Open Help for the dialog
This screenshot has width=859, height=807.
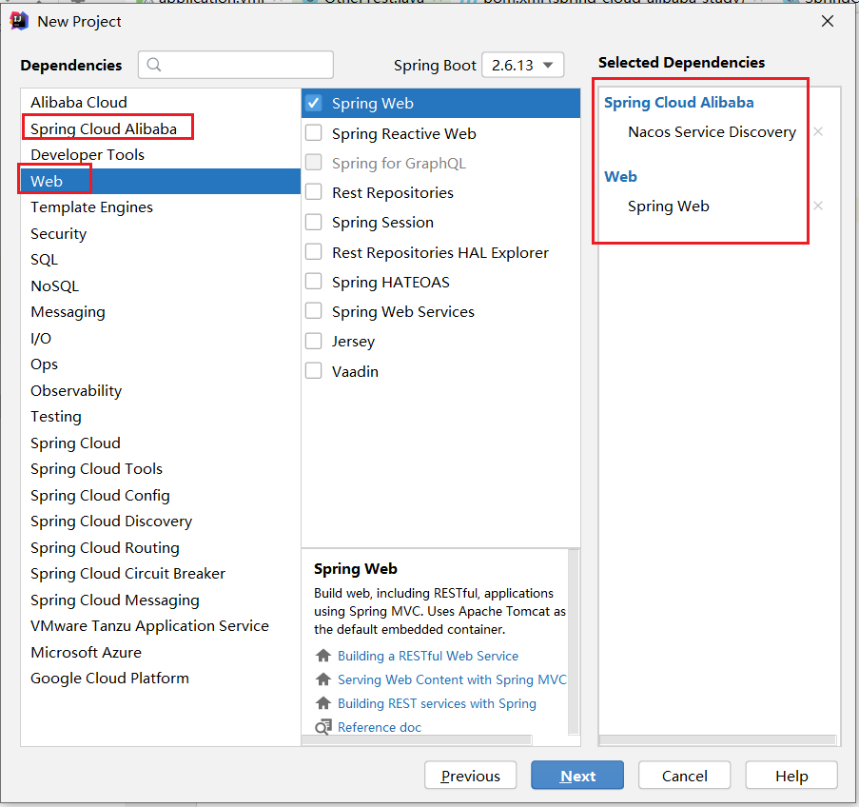coord(791,776)
